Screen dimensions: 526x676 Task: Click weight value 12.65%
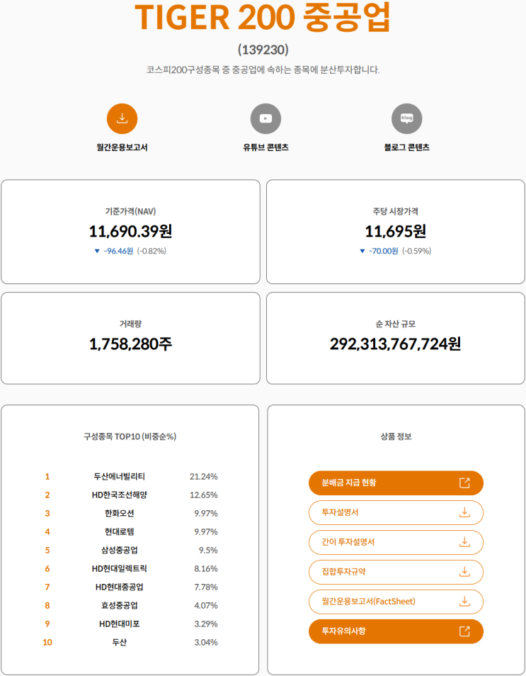coord(203,495)
